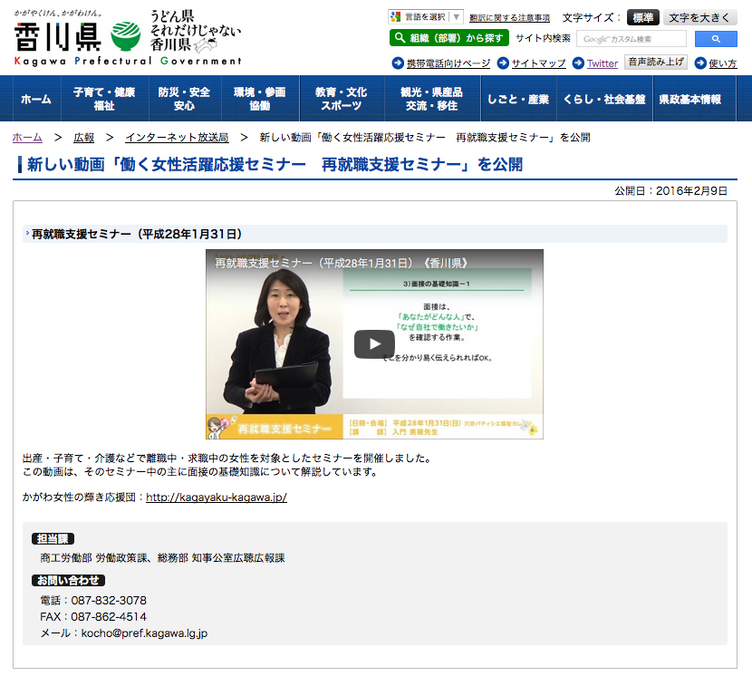The height and width of the screenshot is (676, 752).
Task: Click arrow icon beside 携帯電話向けページ
Action: point(398,63)
